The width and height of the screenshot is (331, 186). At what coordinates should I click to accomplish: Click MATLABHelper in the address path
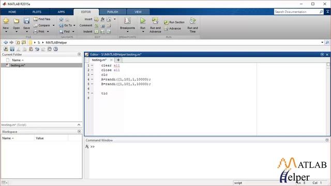tap(56, 42)
